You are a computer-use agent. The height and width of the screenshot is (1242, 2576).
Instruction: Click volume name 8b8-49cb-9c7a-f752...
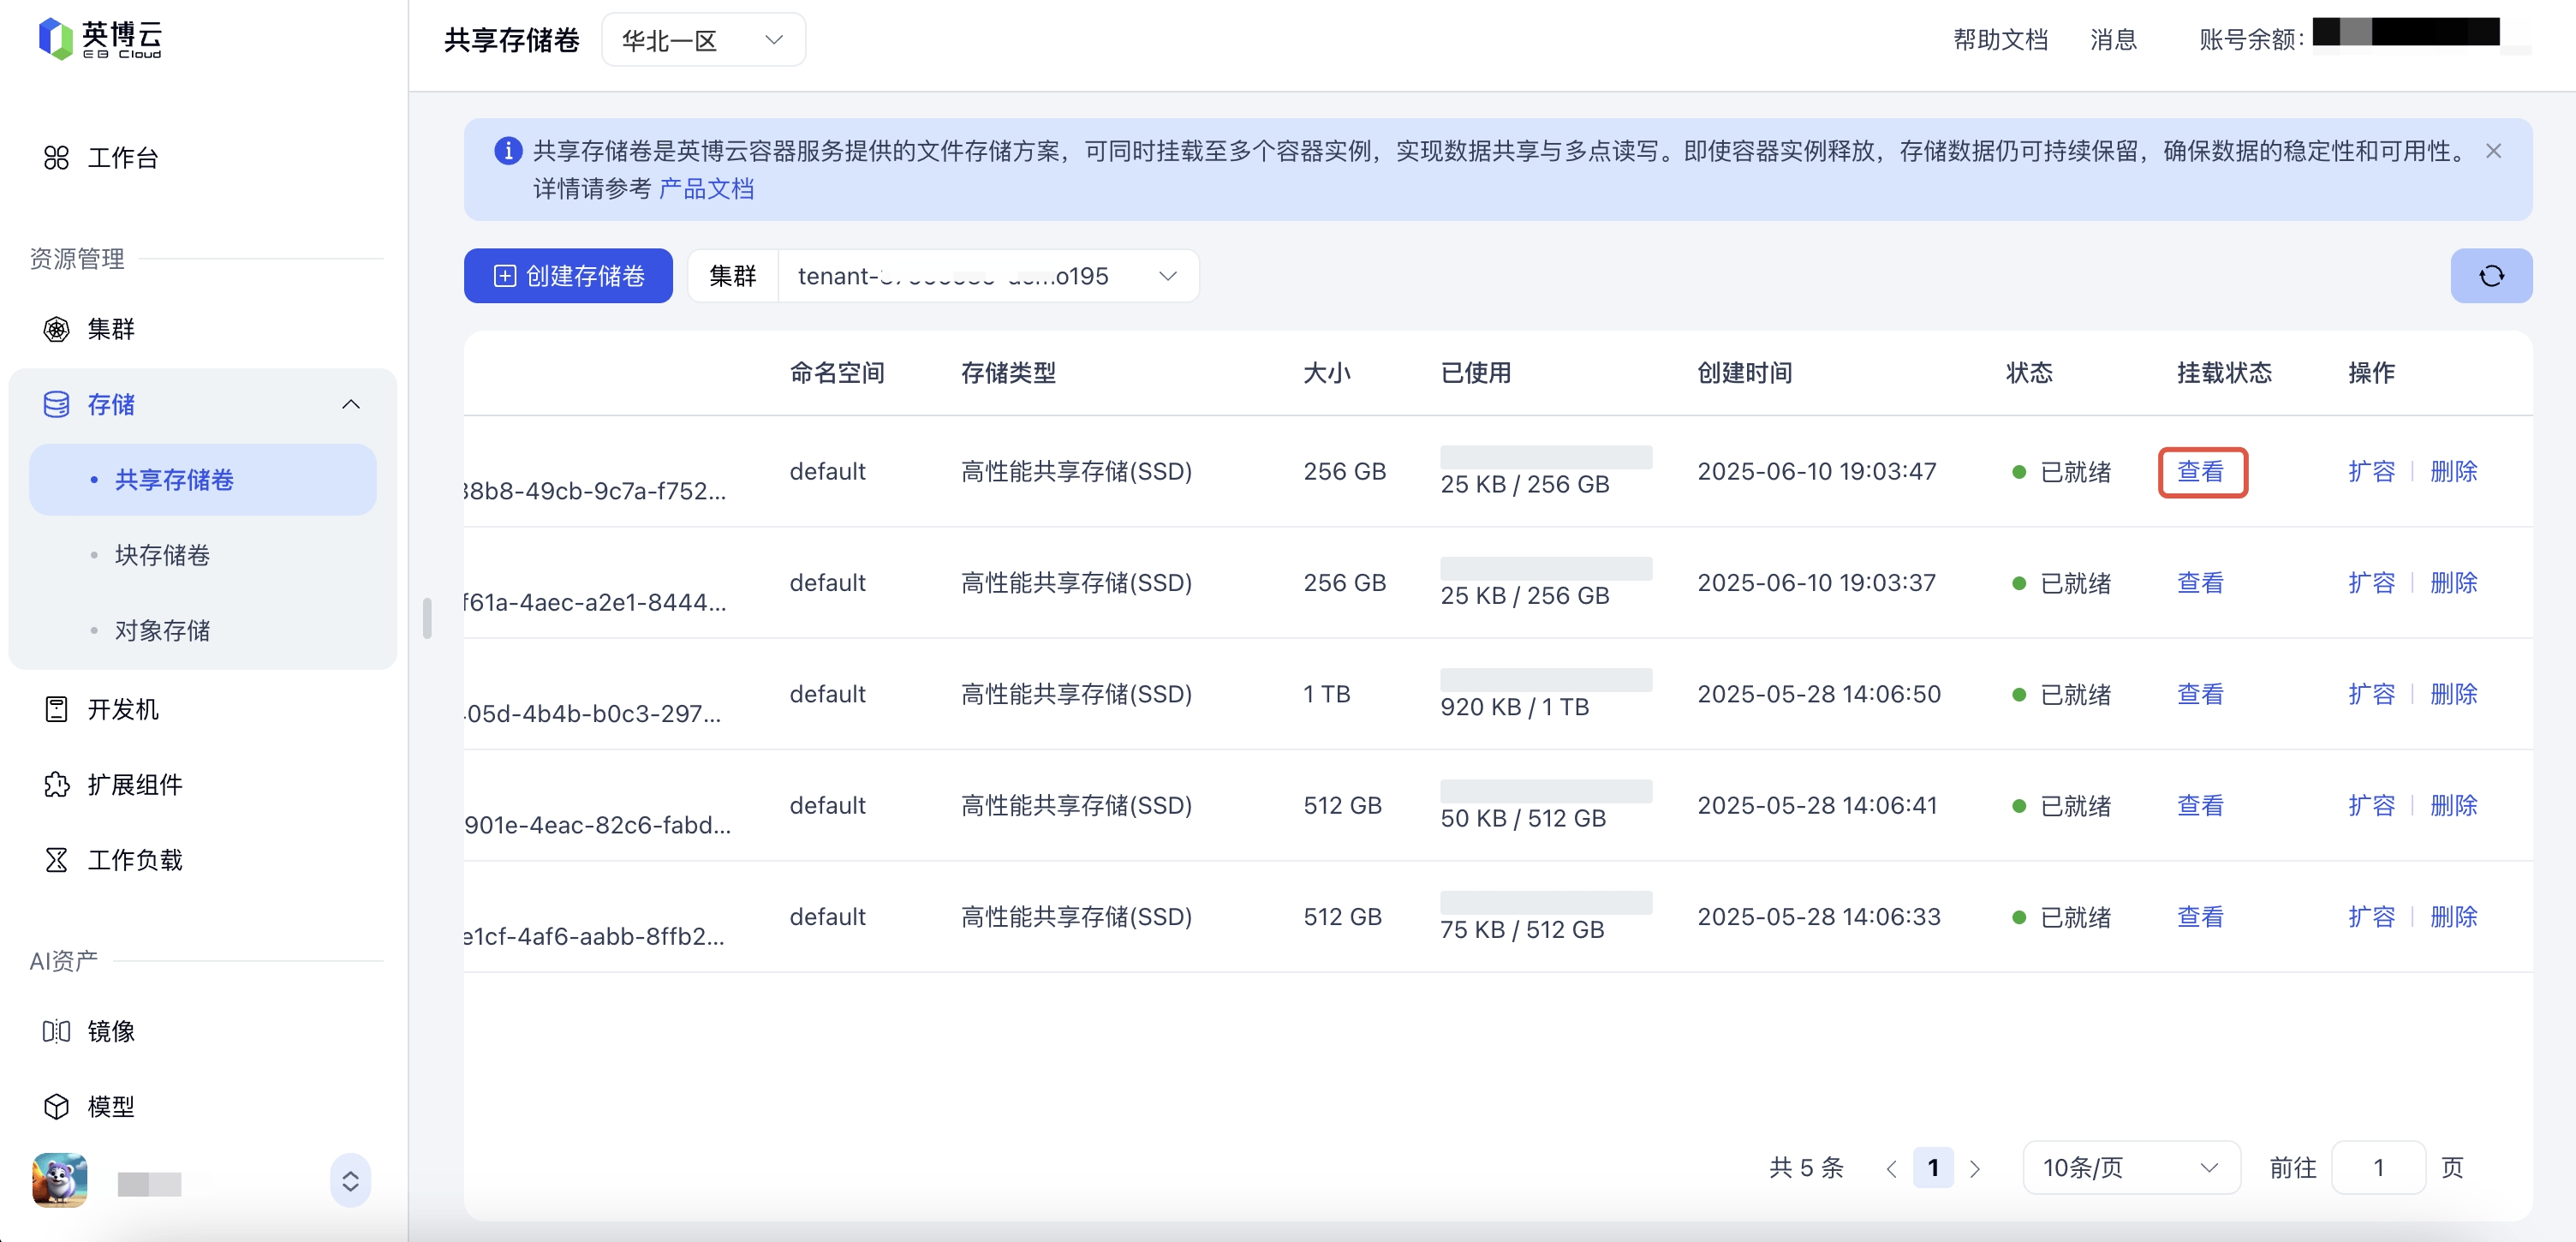tap(596, 491)
